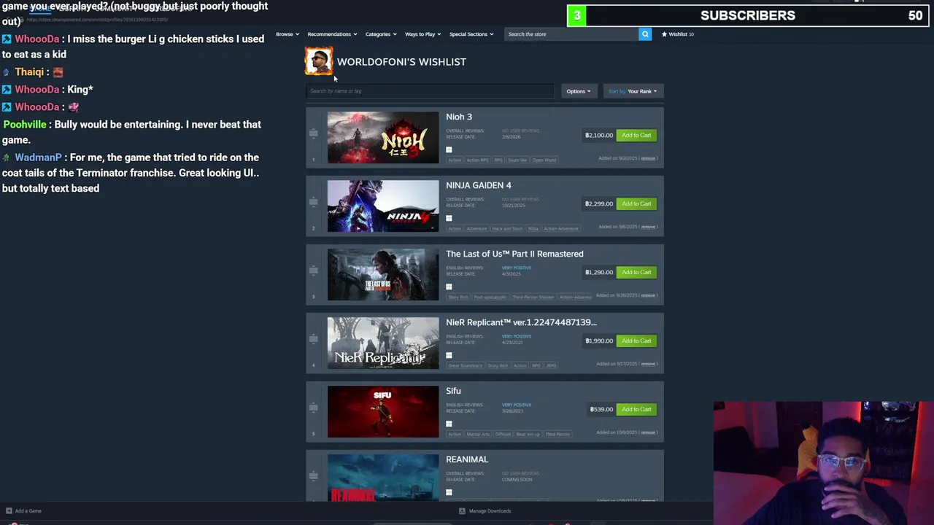
Task: Open the NieR Replicant cover thumbnail
Action: pyautogui.click(x=383, y=343)
